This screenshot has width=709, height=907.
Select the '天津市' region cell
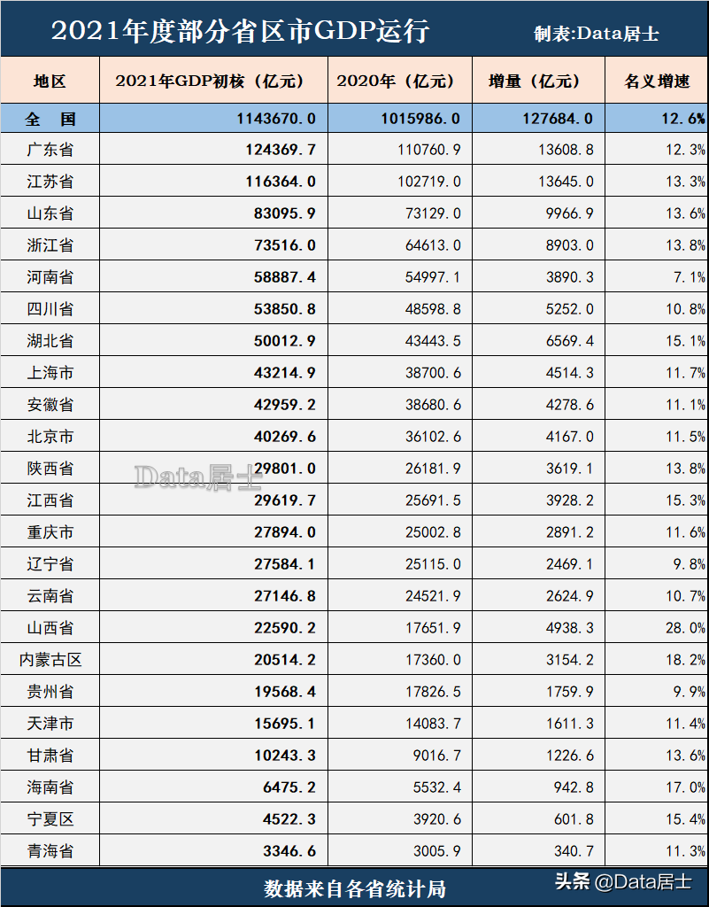pyautogui.click(x=50, y=723)
